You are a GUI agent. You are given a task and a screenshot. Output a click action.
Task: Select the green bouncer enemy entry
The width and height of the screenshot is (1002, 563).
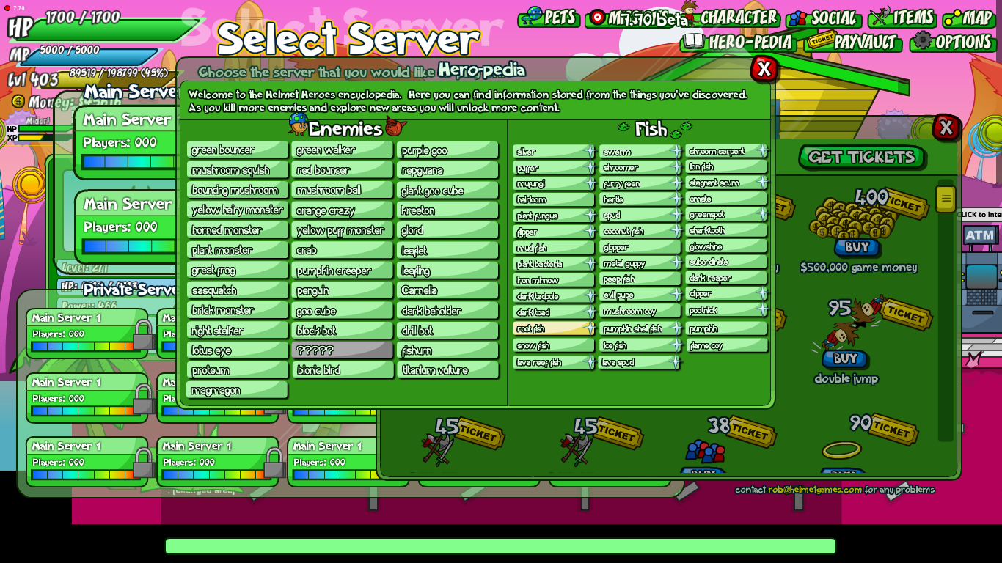[x=237, y=150]
